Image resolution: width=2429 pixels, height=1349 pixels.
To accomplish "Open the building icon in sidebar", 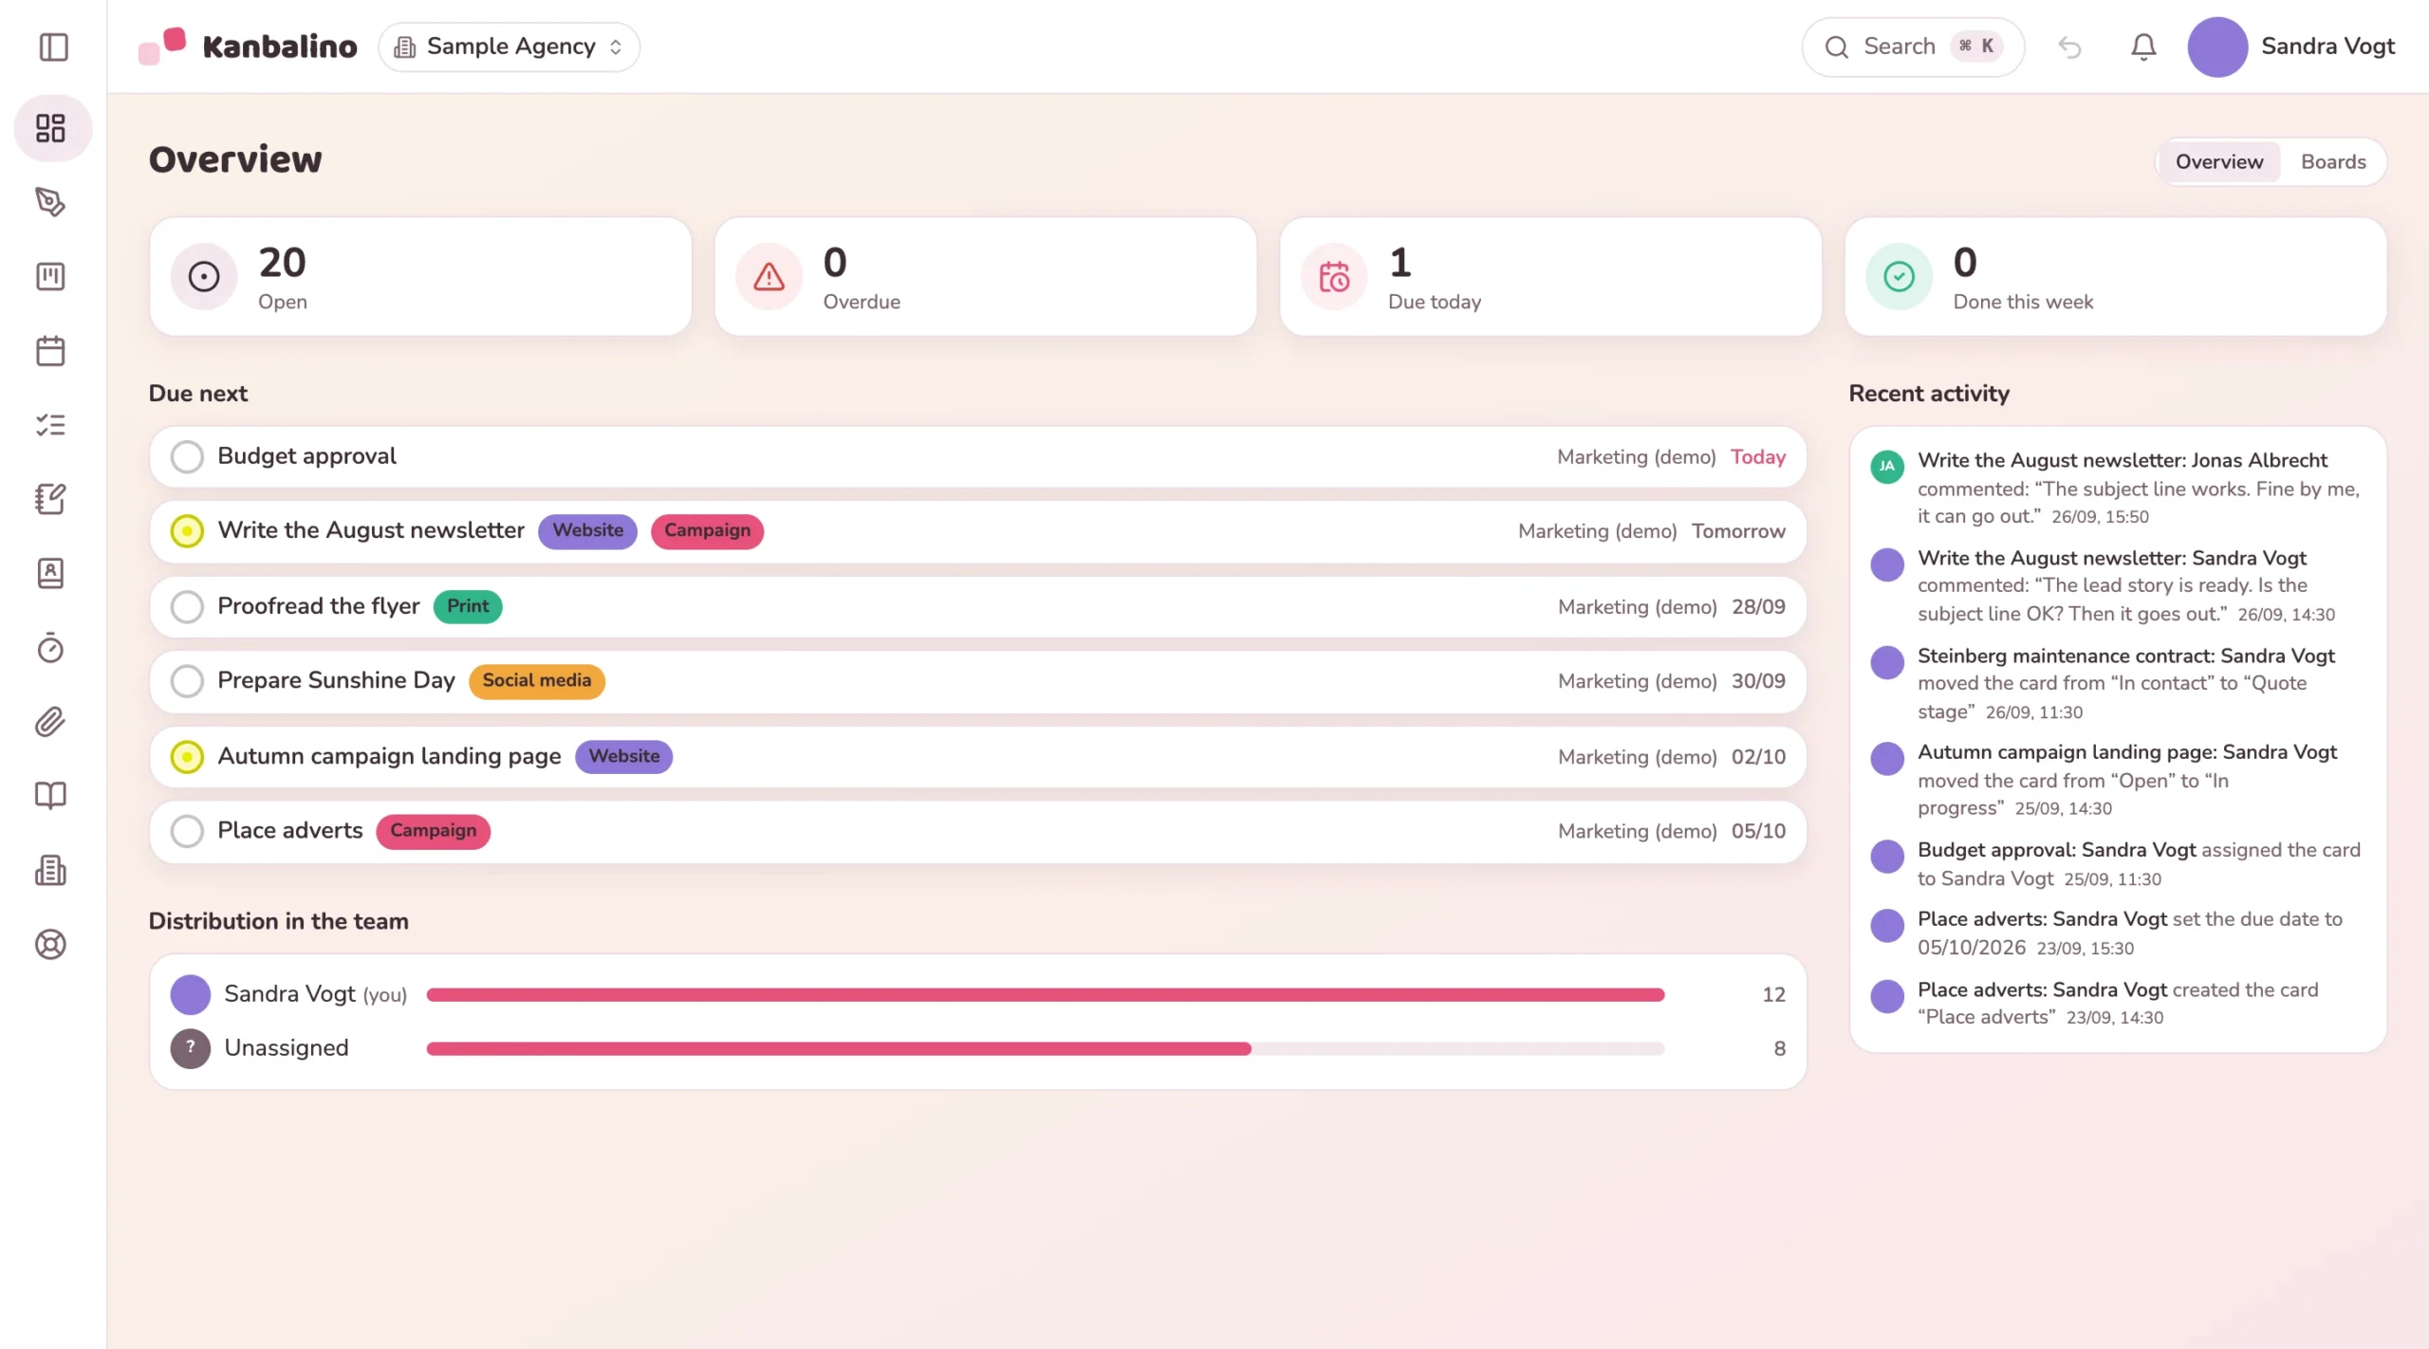I will [x=51, y=870].
